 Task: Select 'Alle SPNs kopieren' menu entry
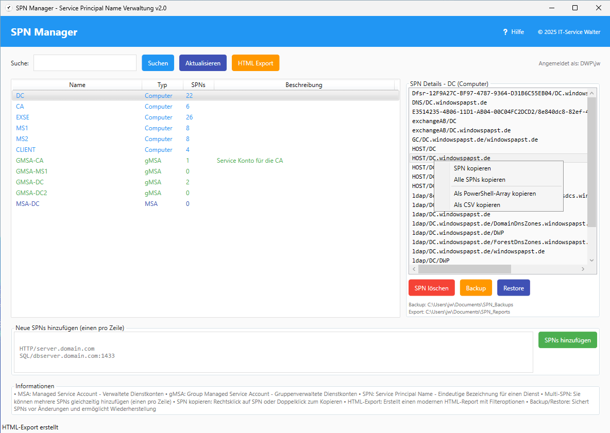click(x=479, y=180)
